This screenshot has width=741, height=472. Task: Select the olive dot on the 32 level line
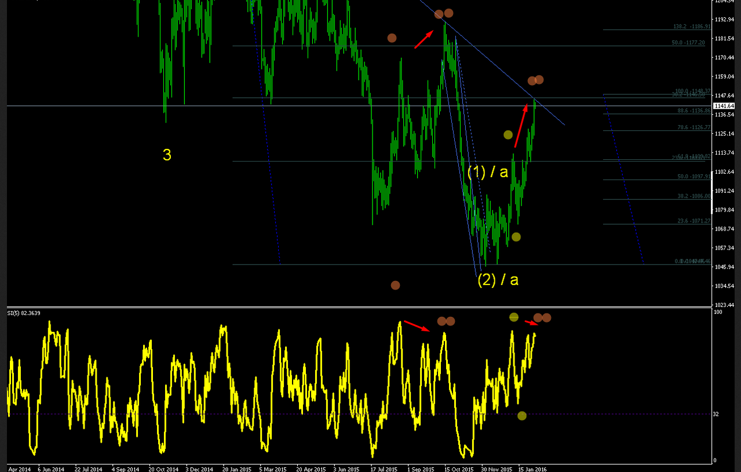[x=521, y=415]
